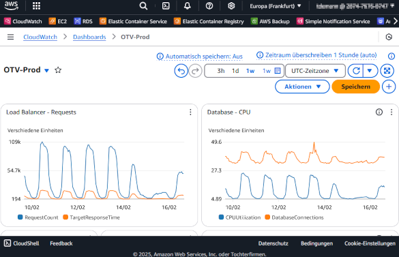Screen dimensions: 399x257
Task: Toggle DatabaseConnections legend swatch
Action: (267, 217)
